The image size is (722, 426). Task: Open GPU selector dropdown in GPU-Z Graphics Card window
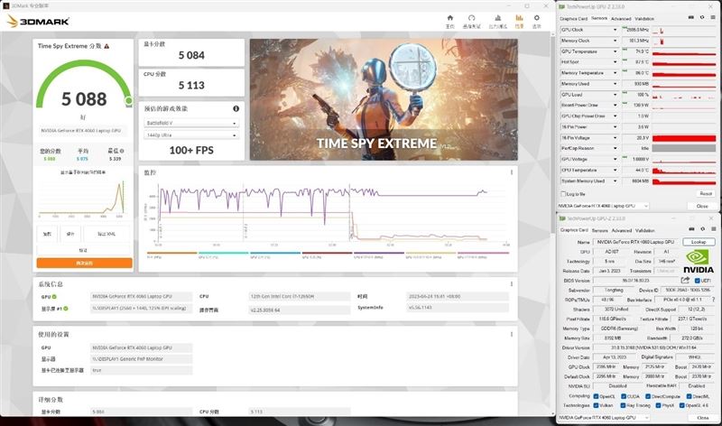point(604,417)
